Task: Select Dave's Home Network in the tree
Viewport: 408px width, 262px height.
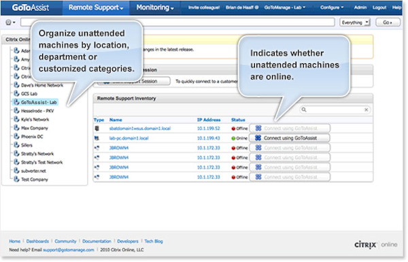Action: coord(42,85)
